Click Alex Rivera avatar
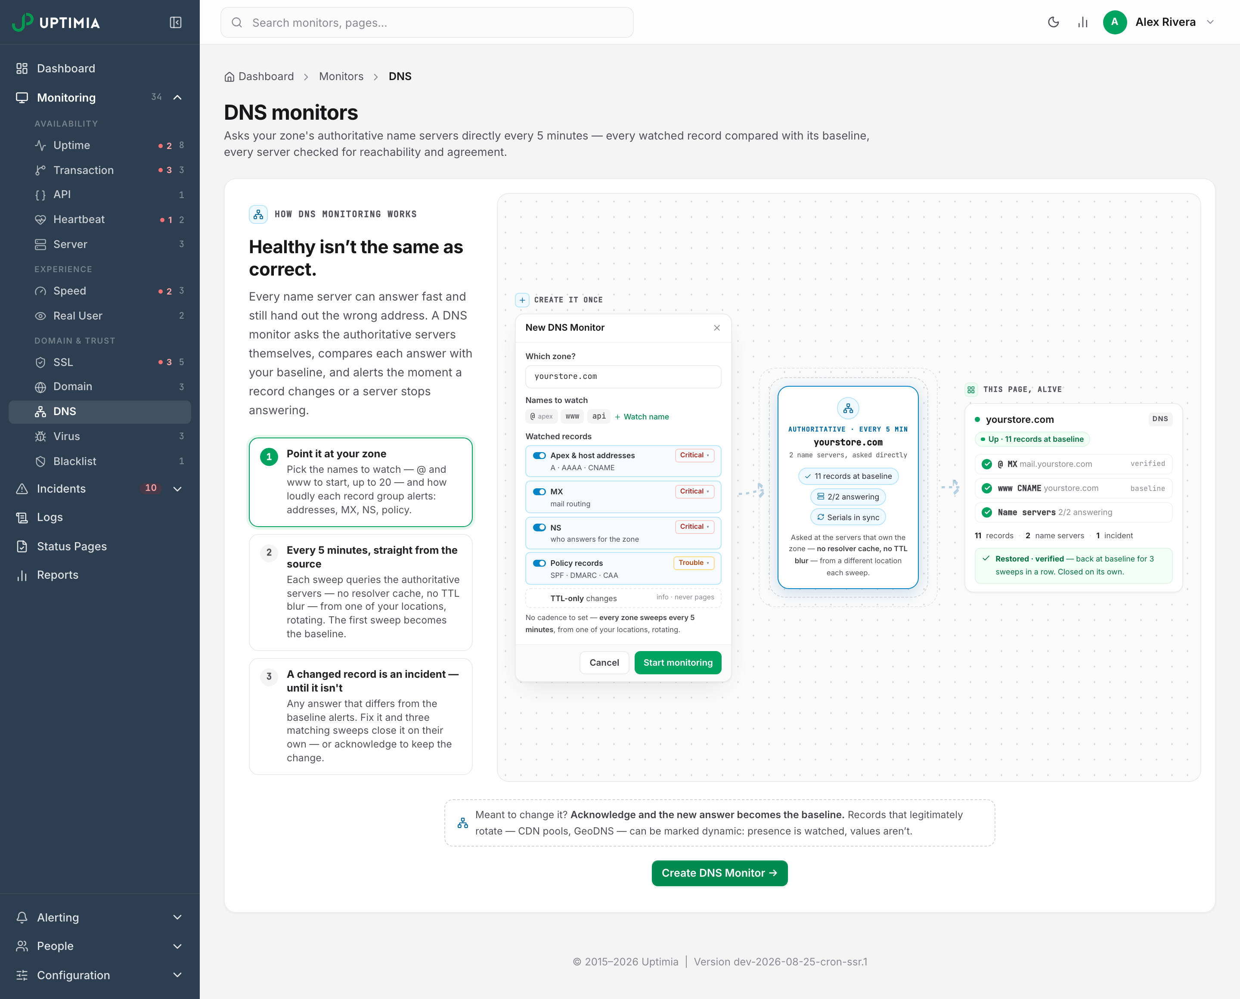This screenshot has height=999, width=1240. click(1115, 22)
